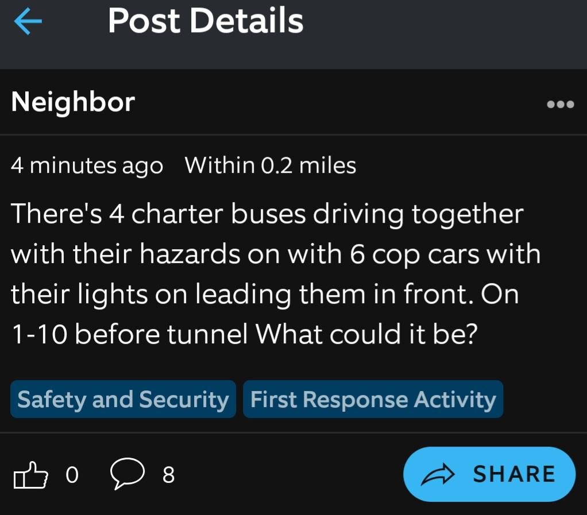
Task: Click the Post Details title
Action: pyautogui.click(x=206, y=21)
